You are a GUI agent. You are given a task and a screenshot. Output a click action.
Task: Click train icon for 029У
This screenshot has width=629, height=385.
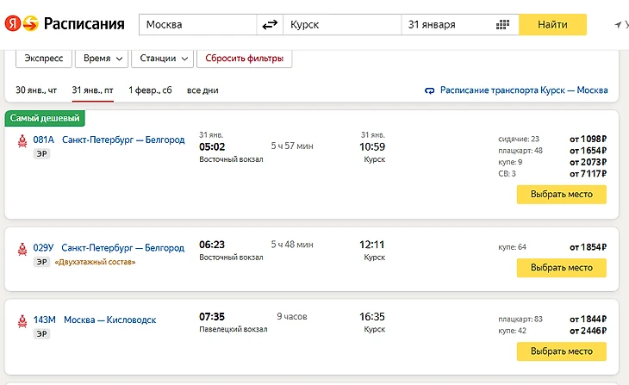pyautogui.click(x=22, y=249)
